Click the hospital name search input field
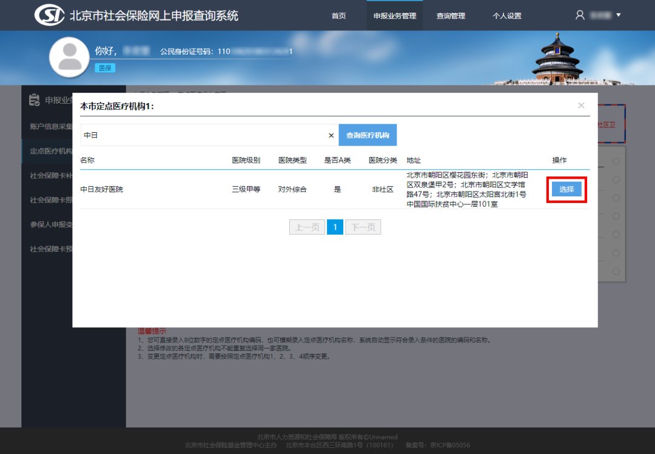655x454 pixels. [x=203, y=136]
